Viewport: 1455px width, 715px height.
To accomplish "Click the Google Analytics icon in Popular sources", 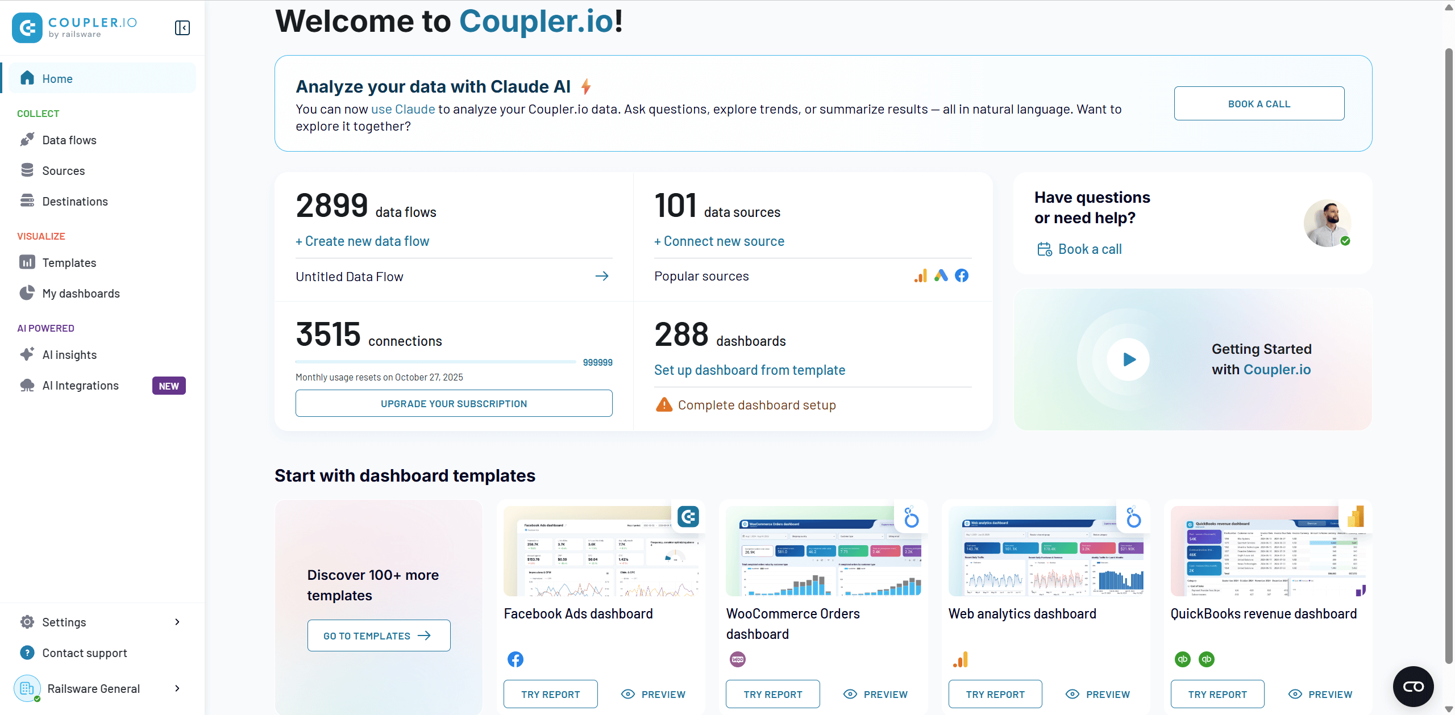I will pos(921,276).
